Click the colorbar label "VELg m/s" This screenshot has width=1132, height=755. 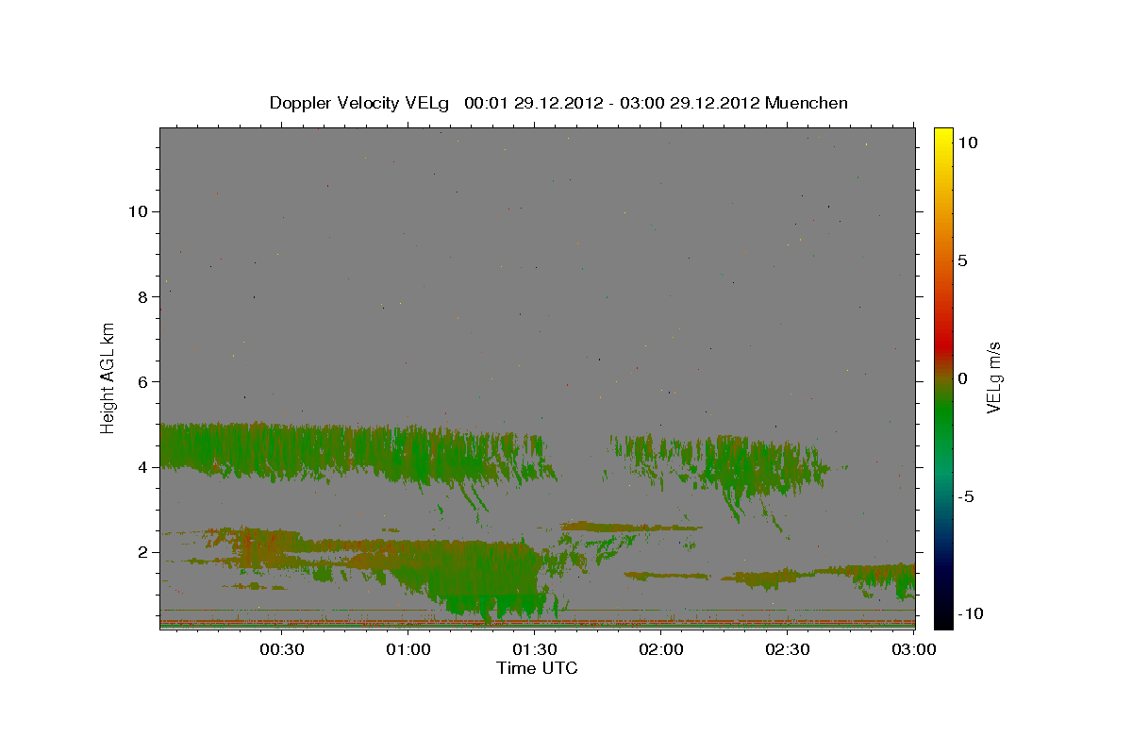993,378
